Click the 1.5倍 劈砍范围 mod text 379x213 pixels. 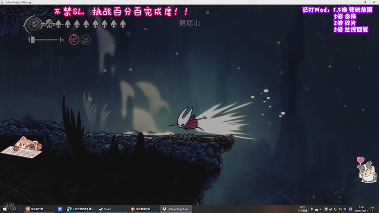[353, 10]
